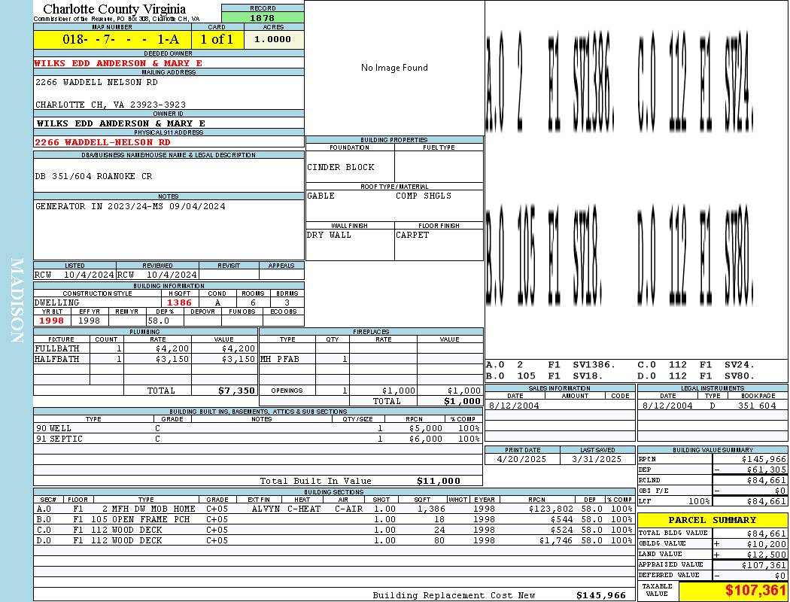Image resolution: width=790 pixels, height=602 pixels.
Task: Click floor finish CARPET
Action: click(x=412, y=236)
